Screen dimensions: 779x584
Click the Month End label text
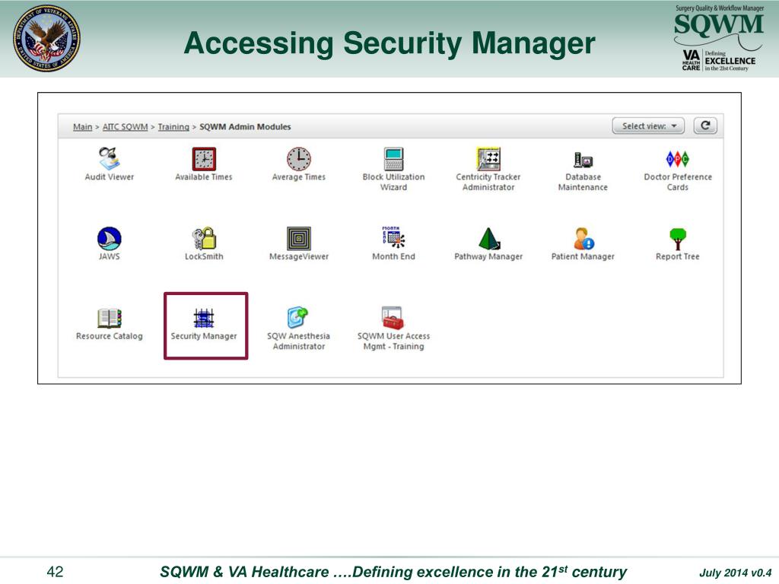tap(393, 256)
